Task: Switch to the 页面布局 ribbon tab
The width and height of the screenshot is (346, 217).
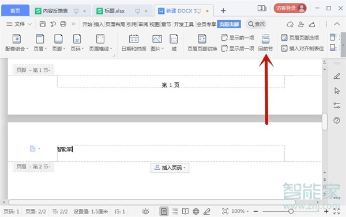Action: tap(115, 24)
